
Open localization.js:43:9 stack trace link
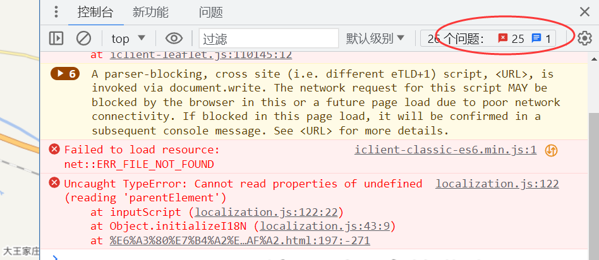[325, 226]
